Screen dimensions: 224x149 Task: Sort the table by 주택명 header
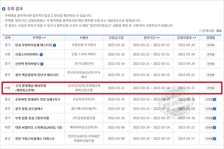[39, 38]
